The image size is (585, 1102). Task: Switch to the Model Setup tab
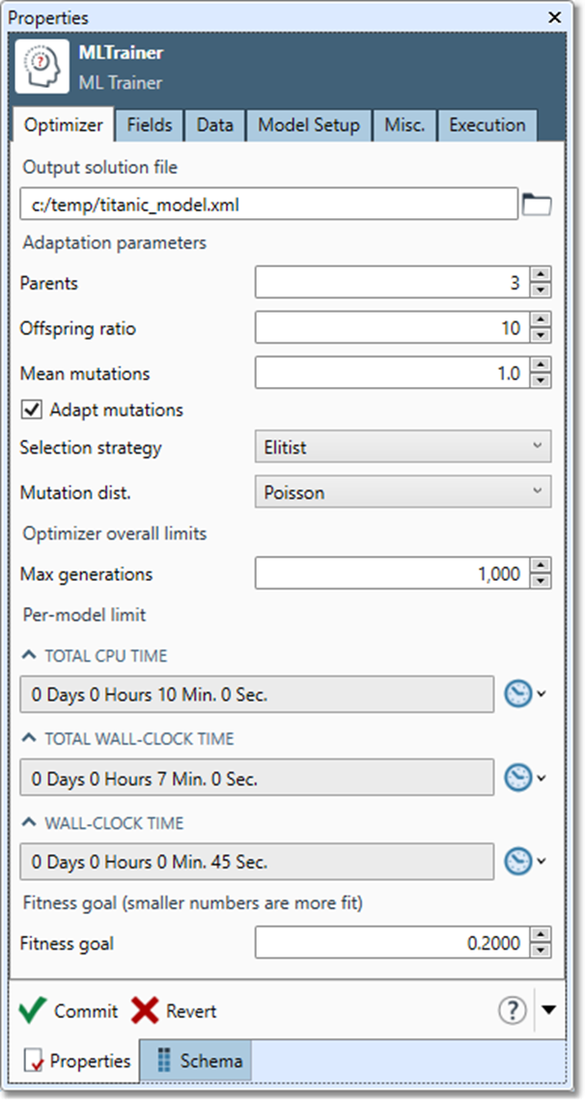pyautogui.click(x=309, y=124)
